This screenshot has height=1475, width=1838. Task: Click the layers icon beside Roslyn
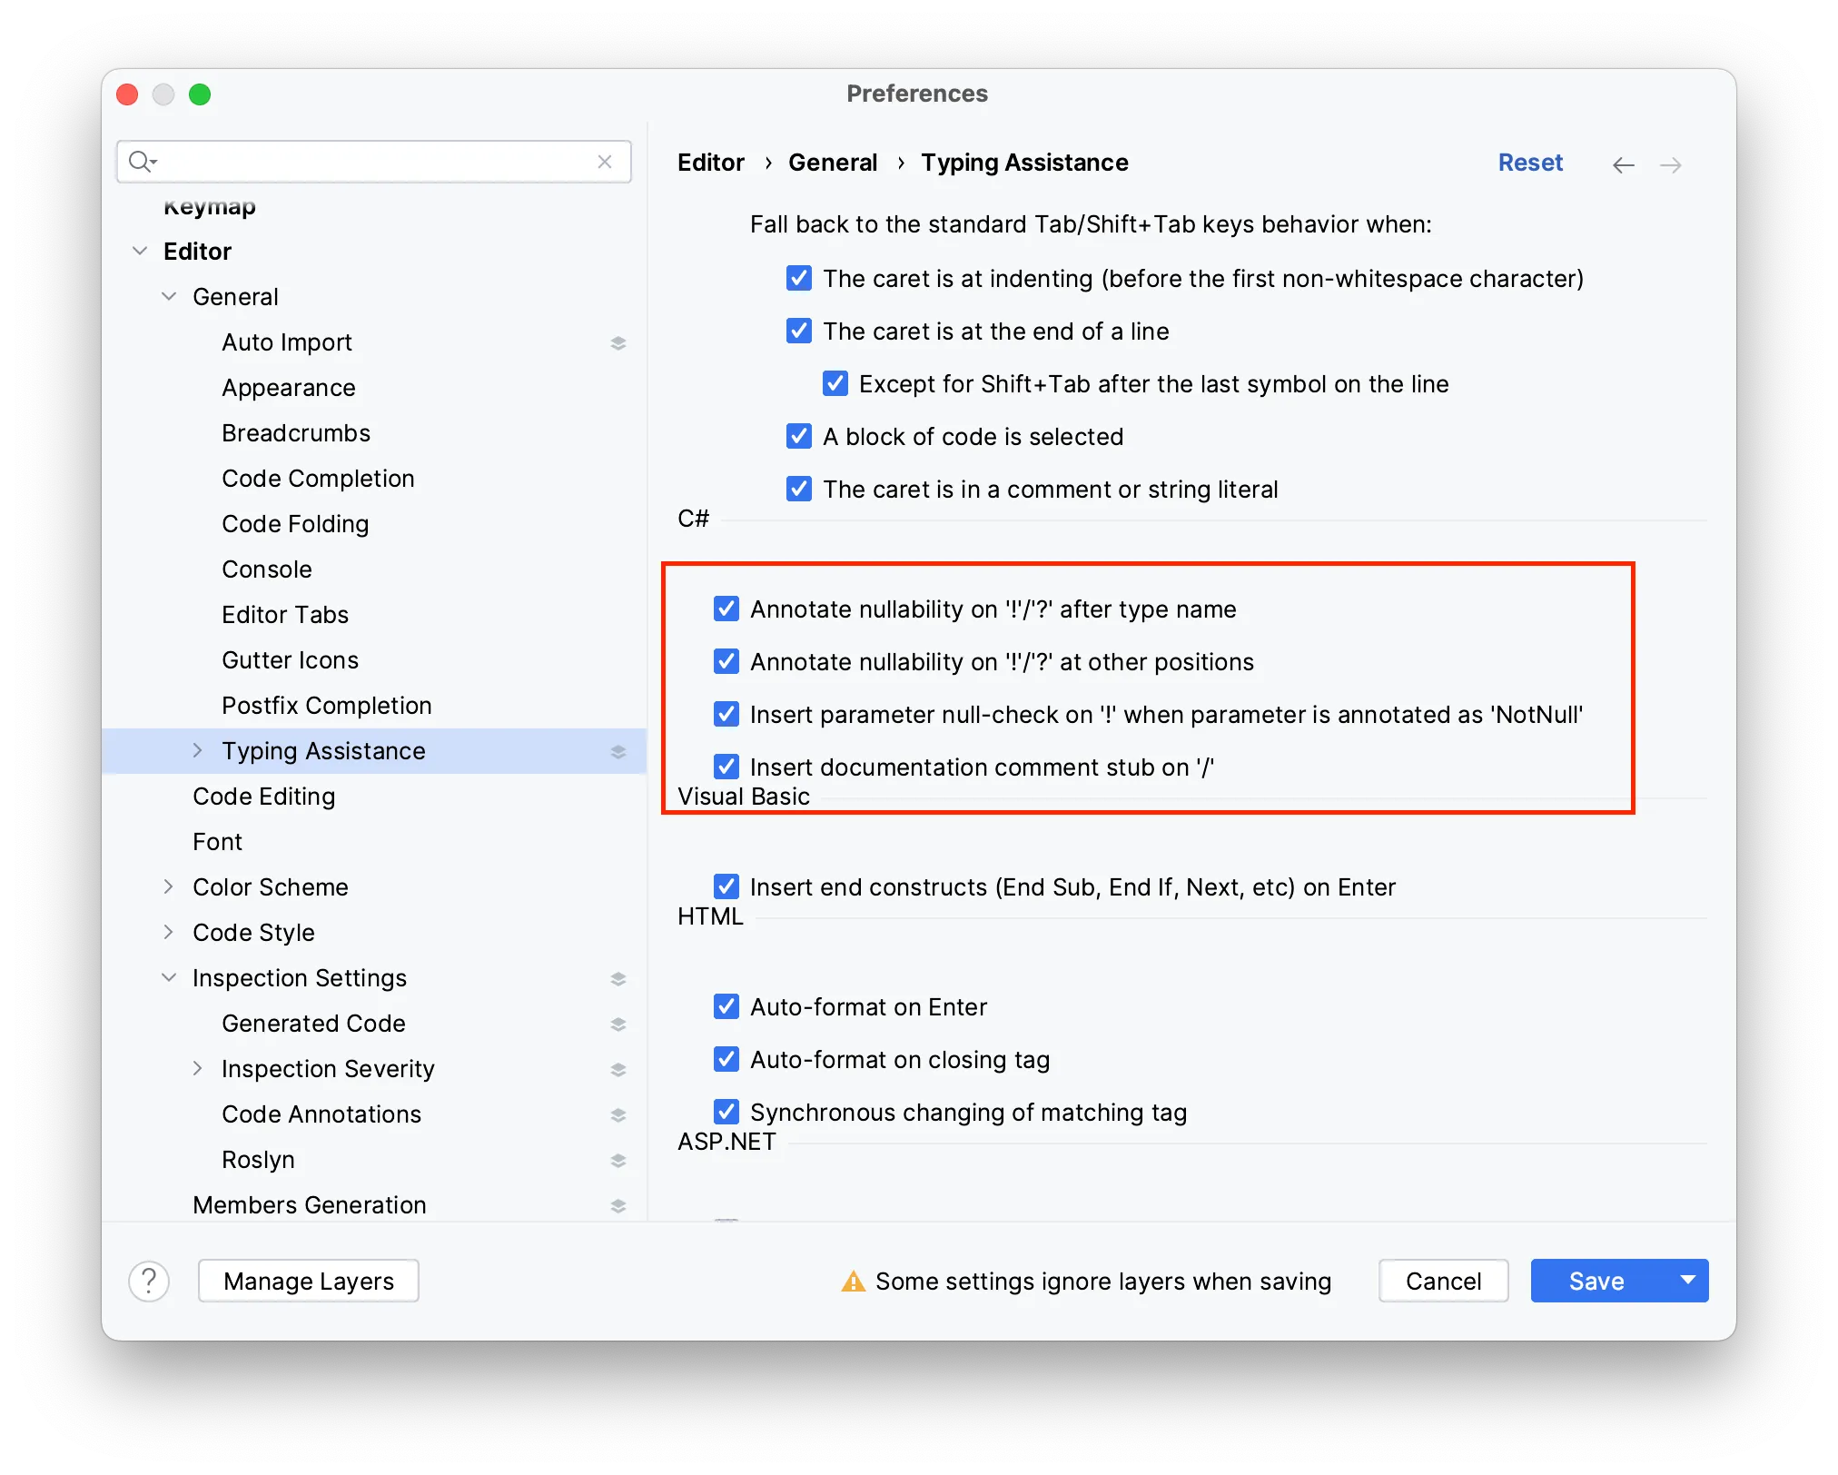click(x=618, y=1160)
